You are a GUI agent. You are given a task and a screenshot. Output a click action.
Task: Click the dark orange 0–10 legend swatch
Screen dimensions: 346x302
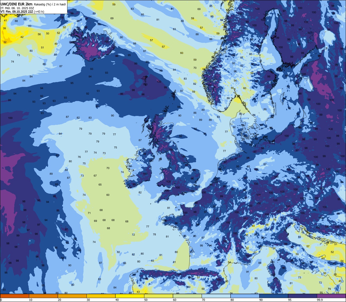pos(15,296)
